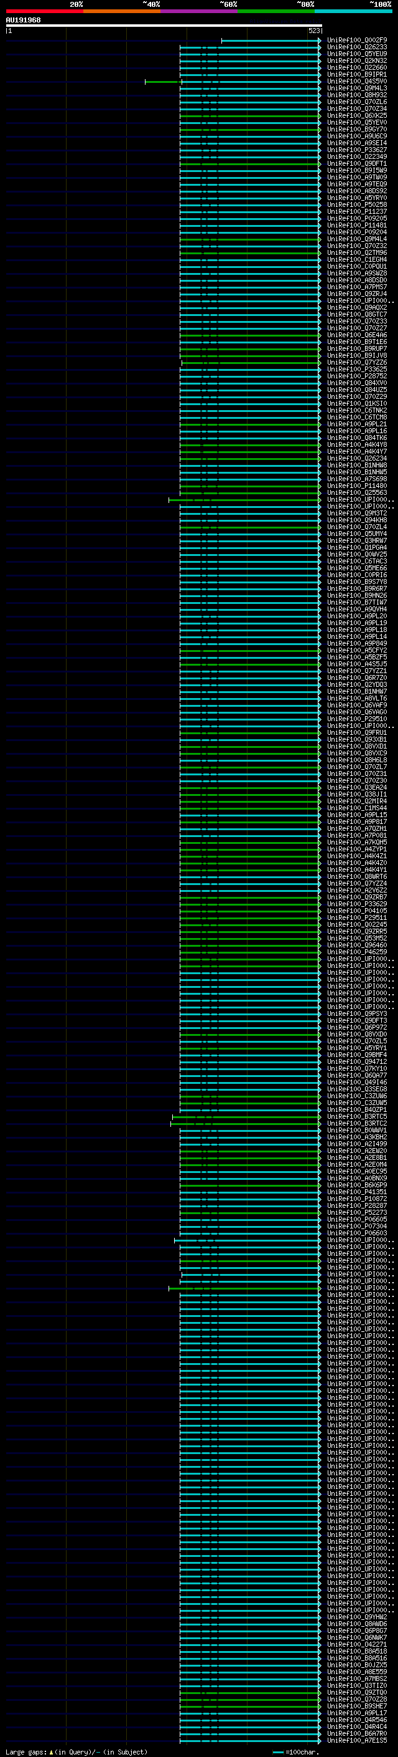
Task: Click the orange ~40% identity color bar
Action: [122, 11]
